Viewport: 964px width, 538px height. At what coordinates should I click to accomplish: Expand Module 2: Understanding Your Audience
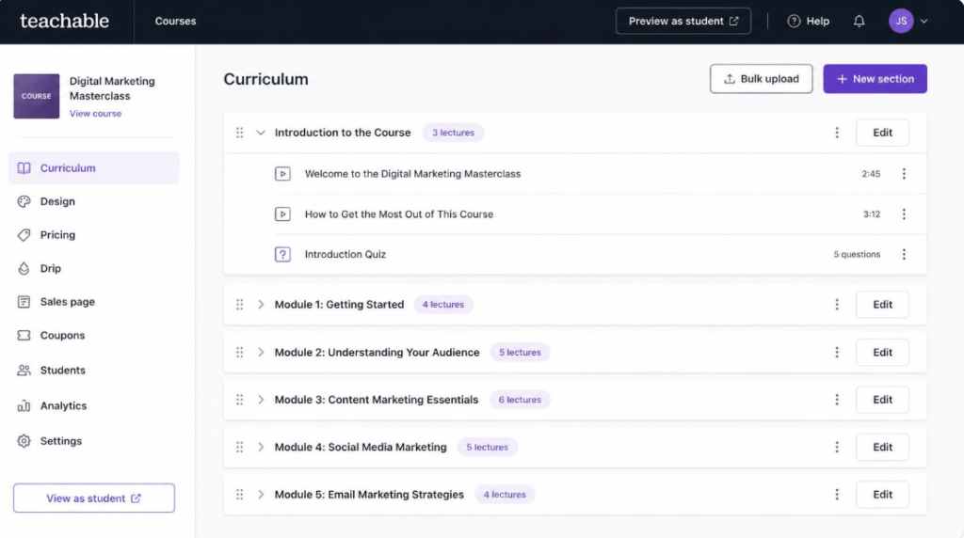tap(261, 353)
